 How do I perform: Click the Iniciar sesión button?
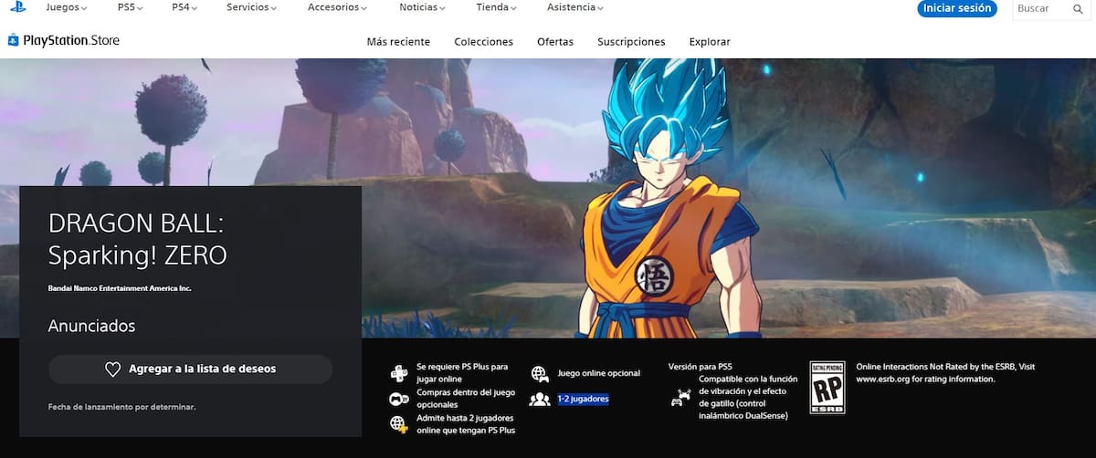click(957, 8)
